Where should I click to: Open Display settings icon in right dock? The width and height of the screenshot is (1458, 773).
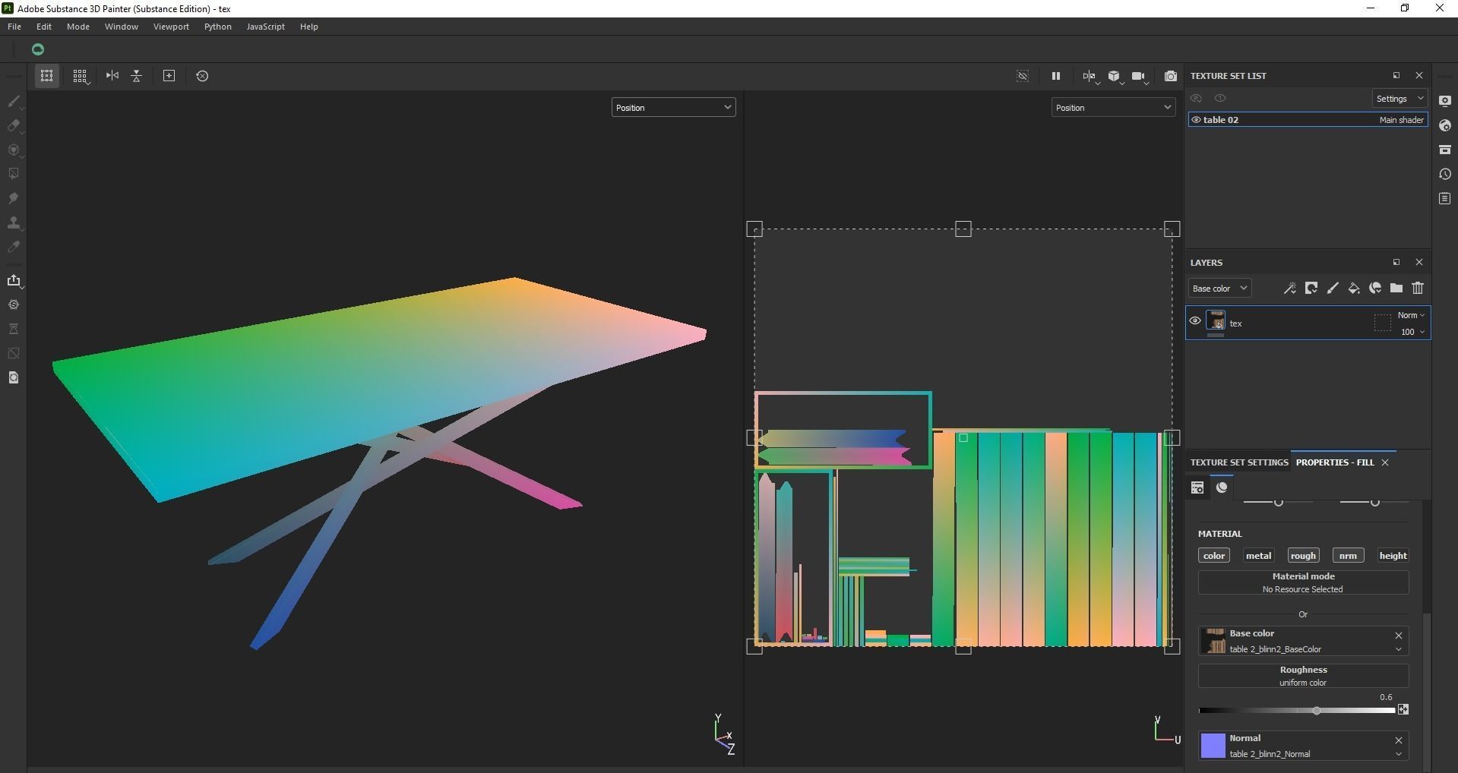(x=1445, y=101)
